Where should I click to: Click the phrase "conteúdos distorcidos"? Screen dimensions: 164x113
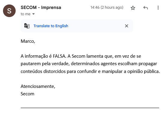click(43, 71)
